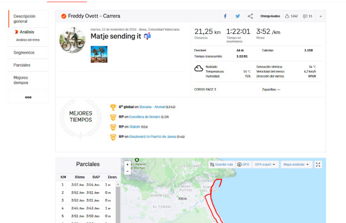The image size is (346, 223).
Task: Save route with Guardar ruta
Action: [x=221, y=164]
